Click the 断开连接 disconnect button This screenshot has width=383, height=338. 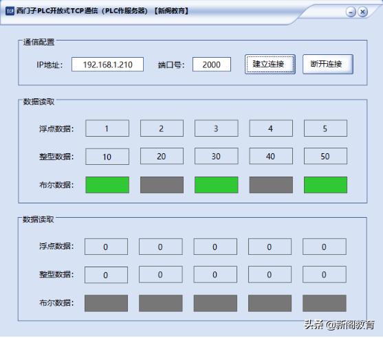[x=328, y=64]
